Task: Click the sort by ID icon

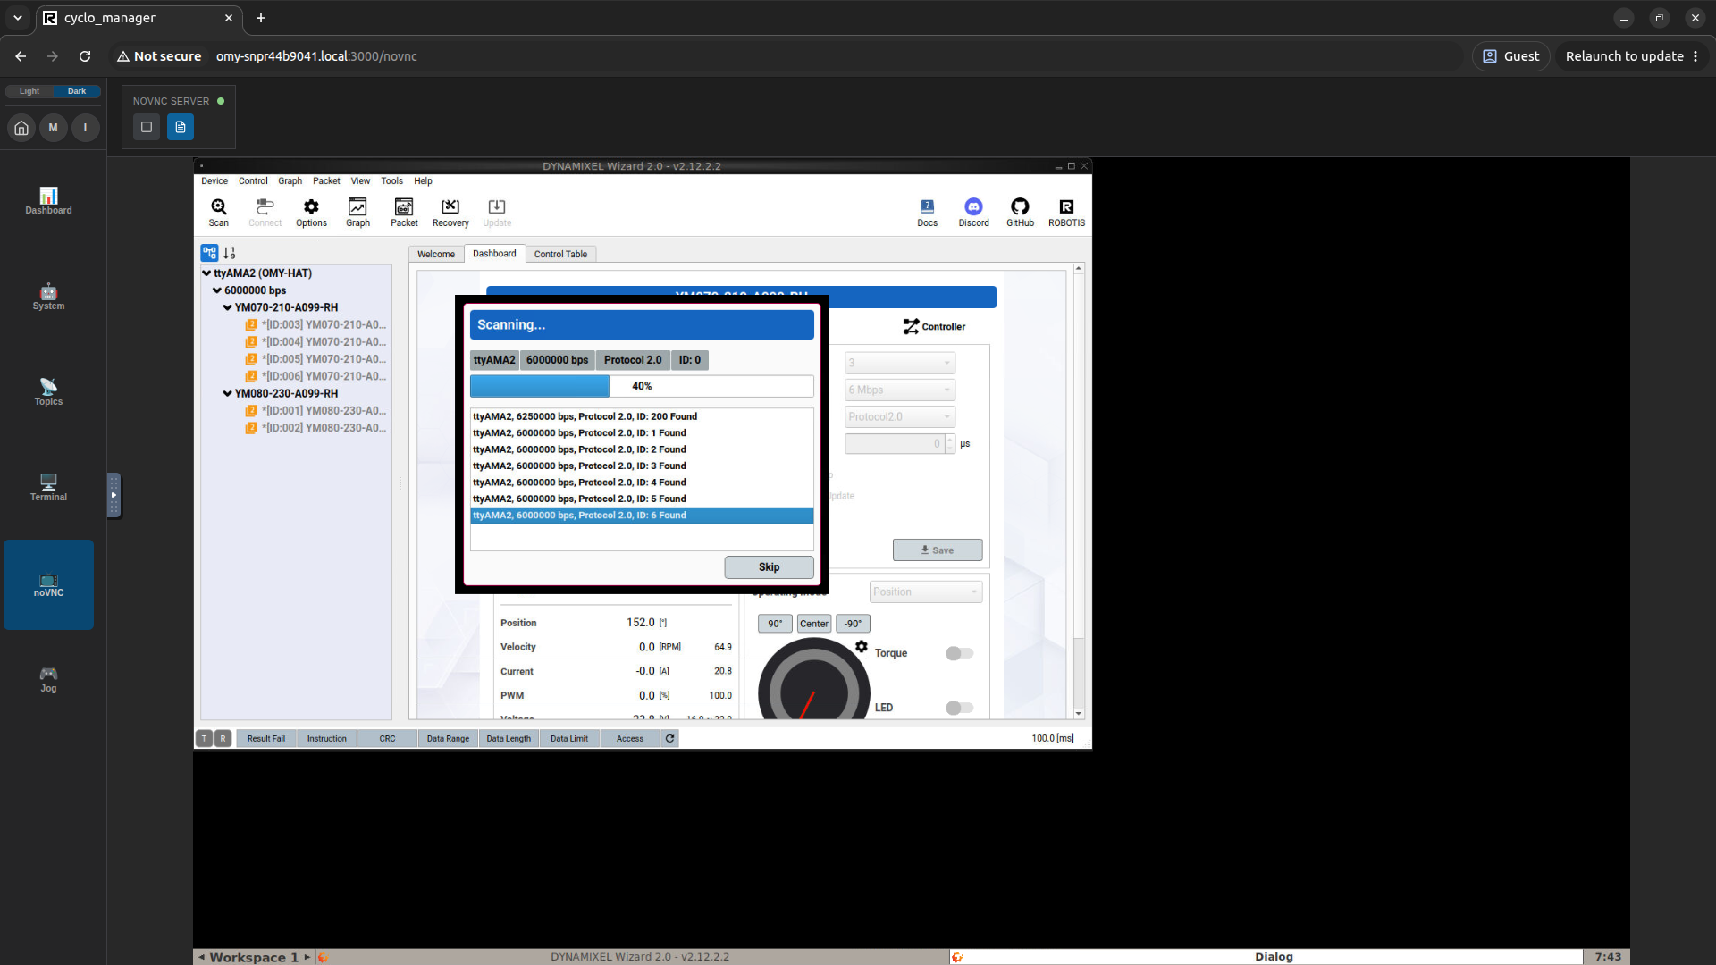Action: 230,253
